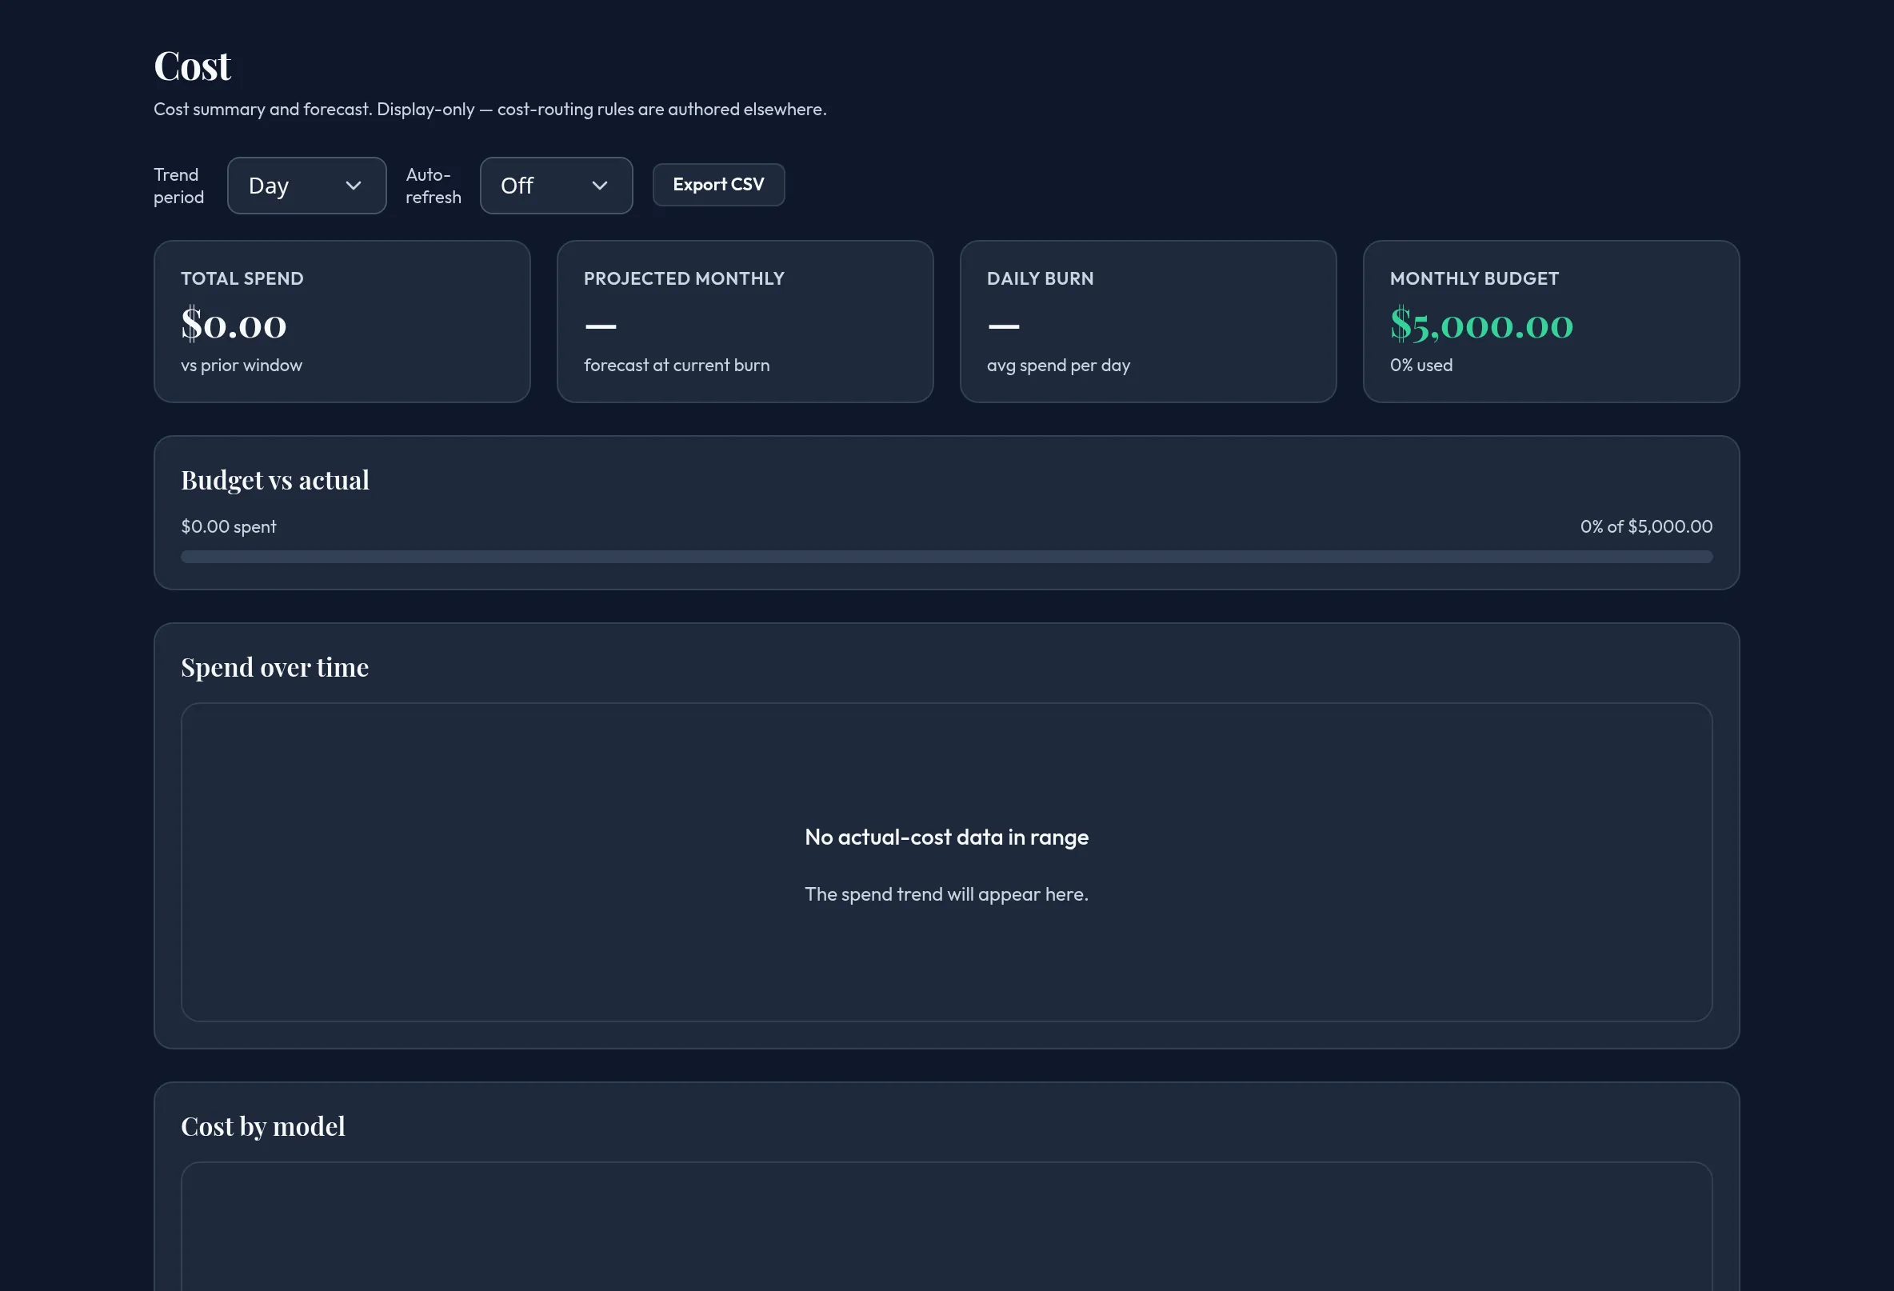1894x1291 pixels.
Task: Click the 'forecast at current burn' caption
Action: [x=677, y=365]
